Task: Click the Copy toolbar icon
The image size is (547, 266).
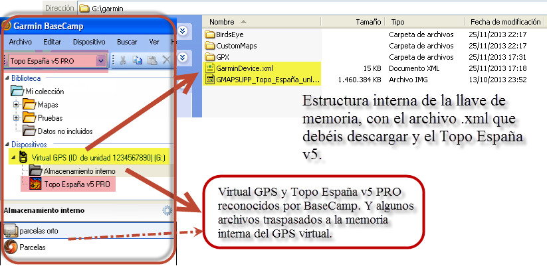Action: point(138,60)
